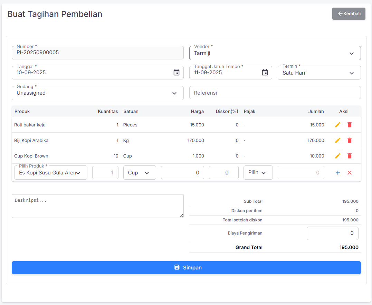Delete the Roti bakar keju row
The height and width of the screenshot is (305, 372).
tap(349, 125)
